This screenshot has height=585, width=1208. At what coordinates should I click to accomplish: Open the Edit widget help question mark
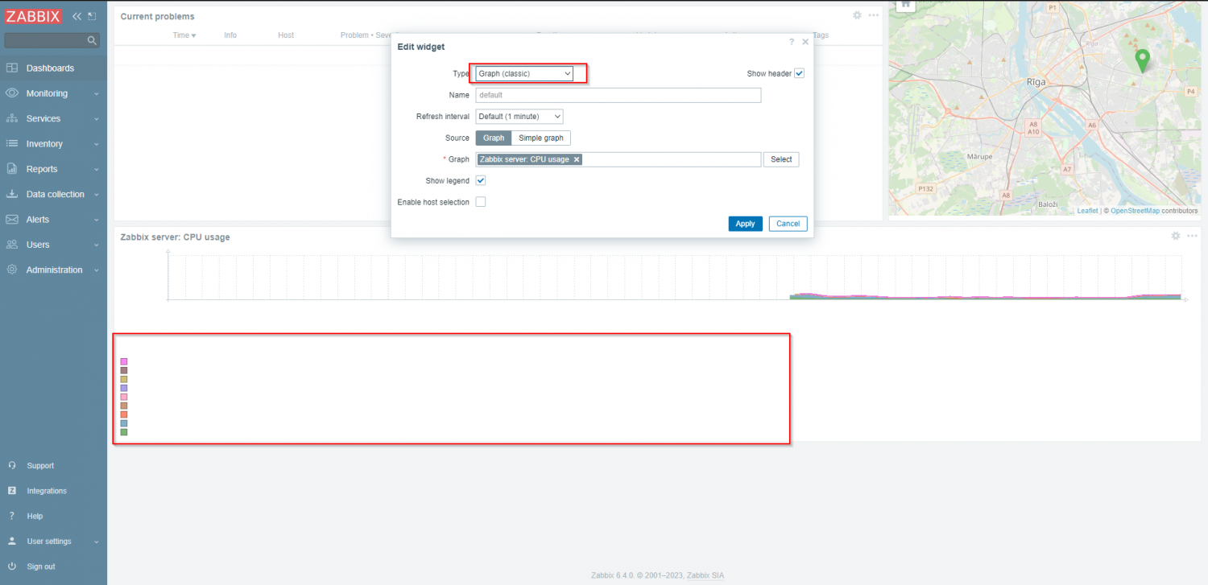point(791,42)
